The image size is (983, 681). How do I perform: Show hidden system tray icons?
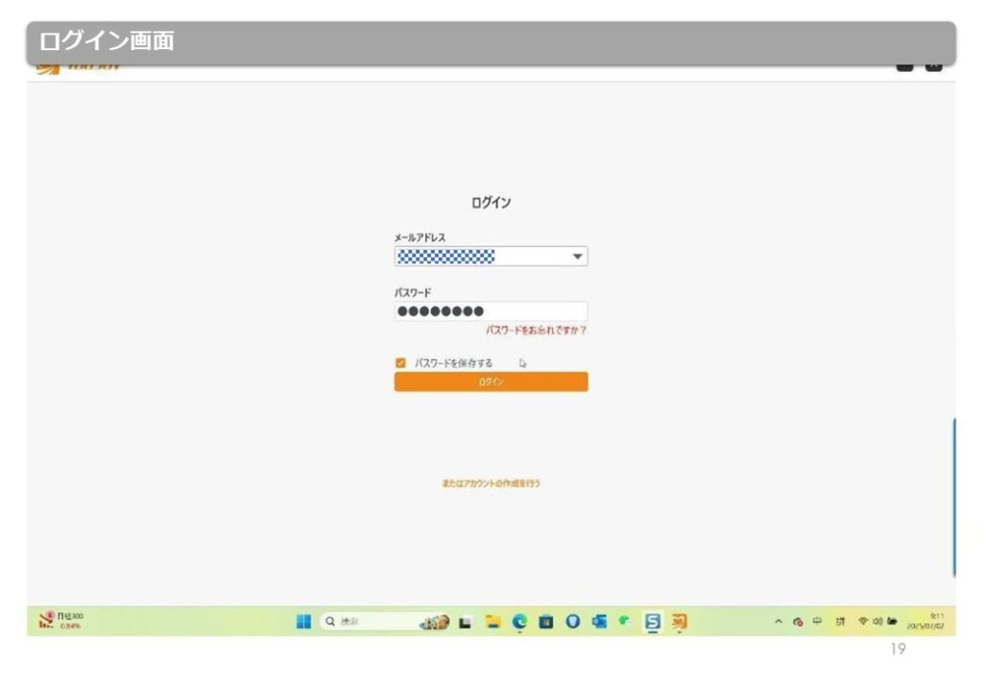click(780, 621)
